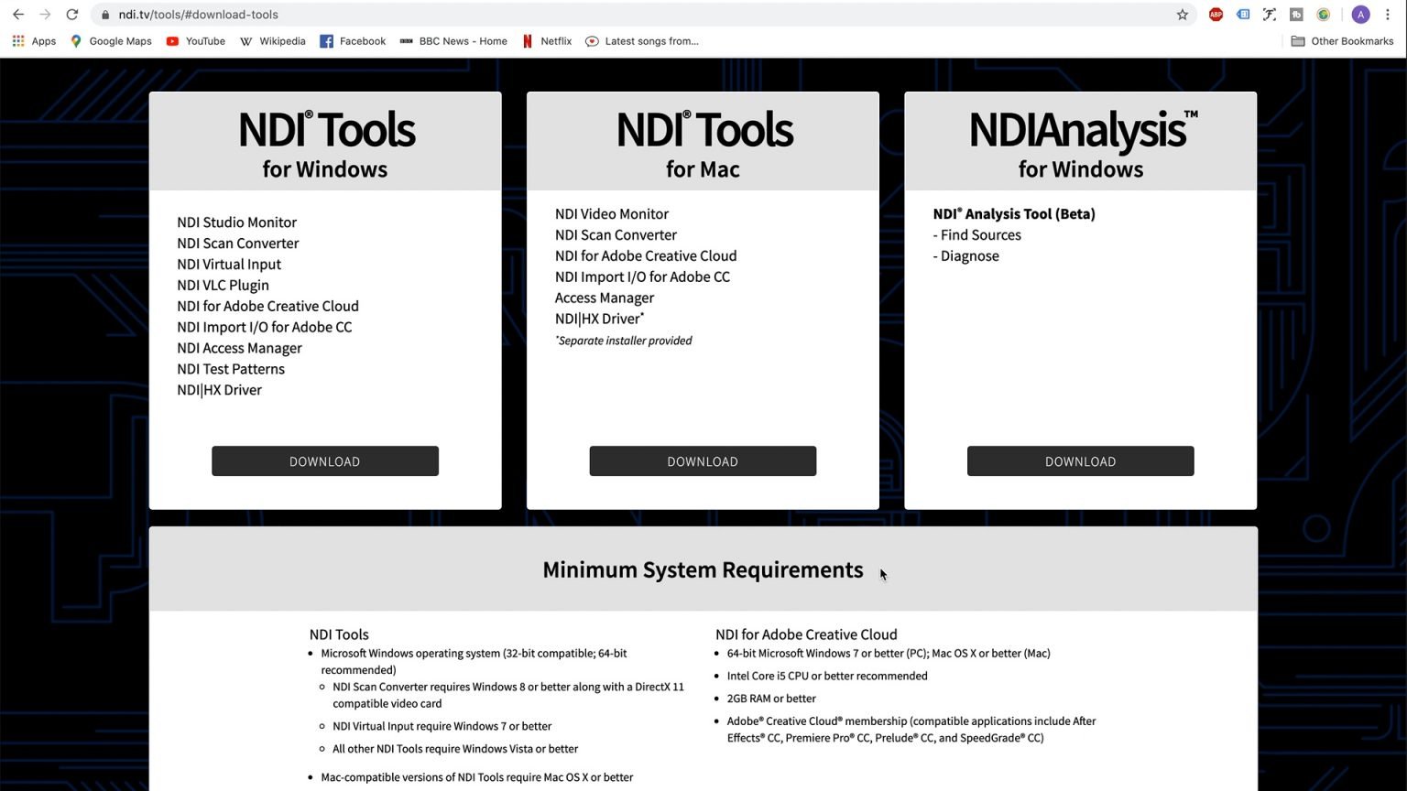Open the Google Apps launcher grid
The width and height of the screenshot is (1407, 791).
coord(17,40)
